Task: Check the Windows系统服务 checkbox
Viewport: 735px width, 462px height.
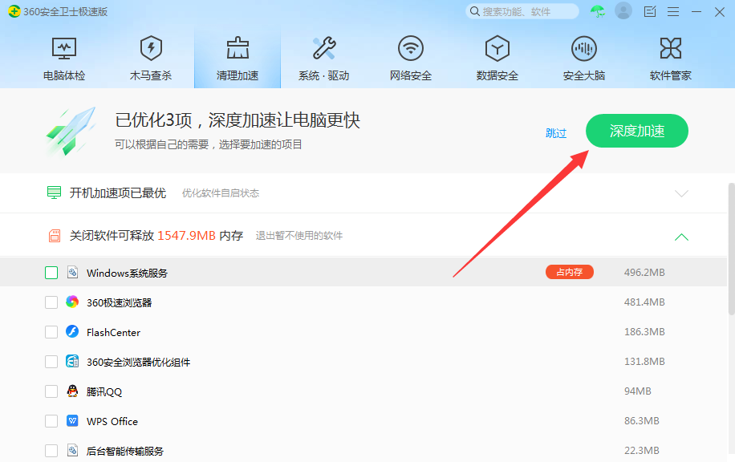Action: click(x=51, y=273)
